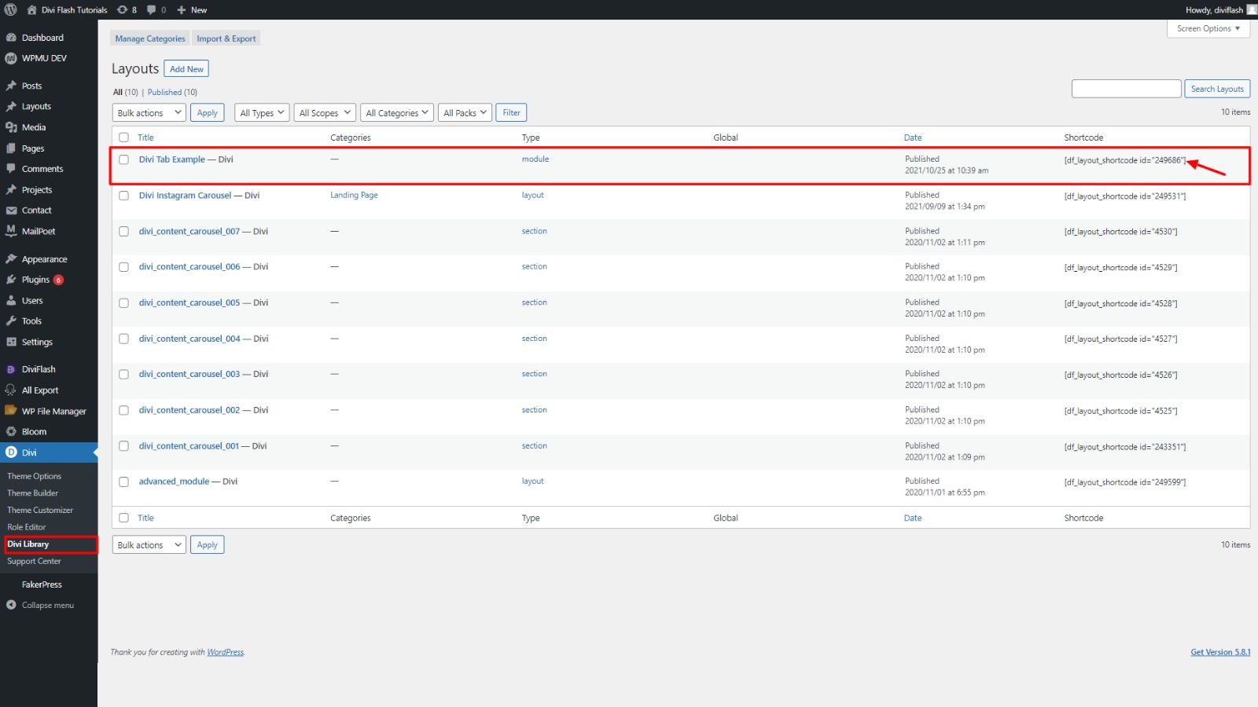Switch to the Import & Export tab
The width and height of the screenshot is (1258, 707).
pos(226,38)
